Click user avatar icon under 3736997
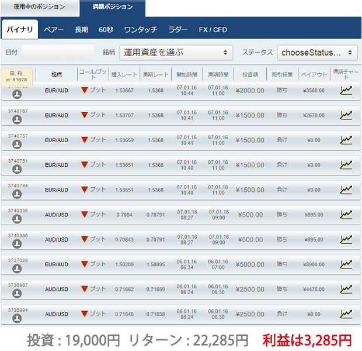 (x=17, y=294)
